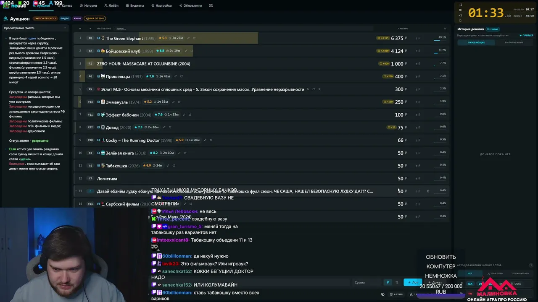Open the external link icon in the Эммануэль row

(x=179, y=102)
